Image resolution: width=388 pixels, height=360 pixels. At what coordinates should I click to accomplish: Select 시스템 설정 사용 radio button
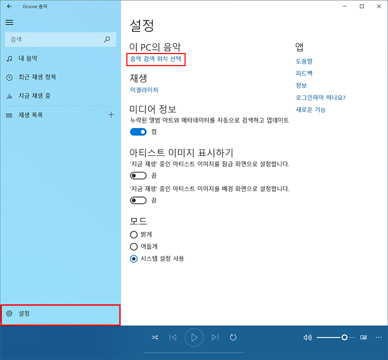pyautogui.click(x=134, y=259)
